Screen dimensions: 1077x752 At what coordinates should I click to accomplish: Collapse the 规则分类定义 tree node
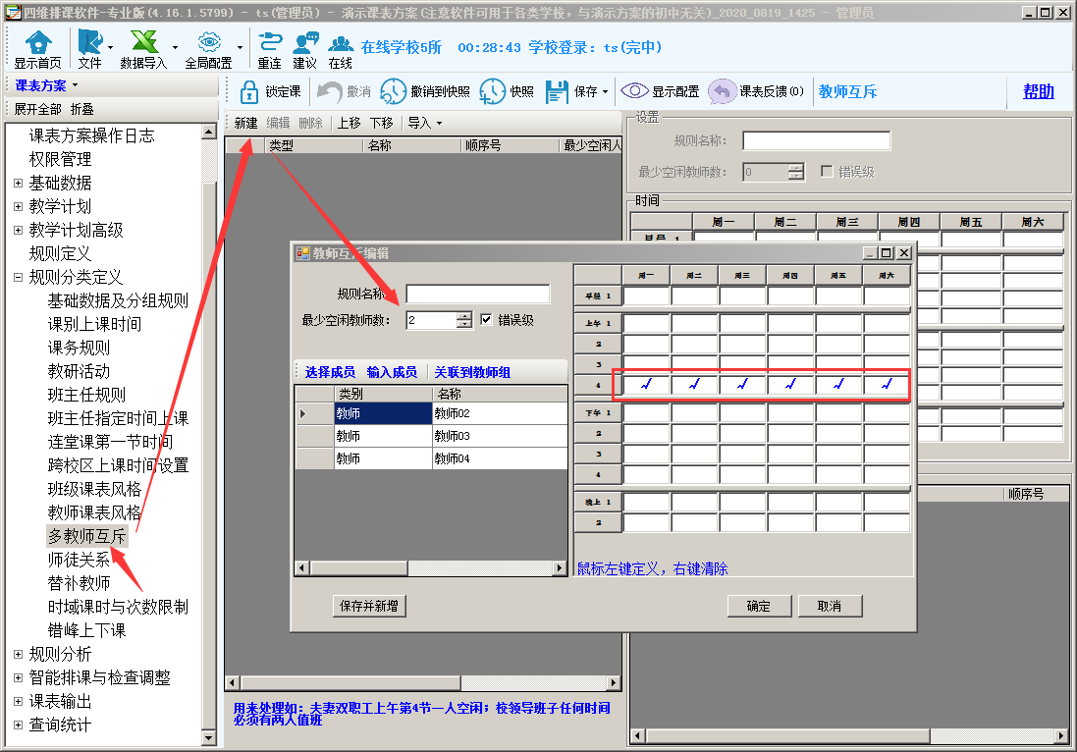pos(18,277)
